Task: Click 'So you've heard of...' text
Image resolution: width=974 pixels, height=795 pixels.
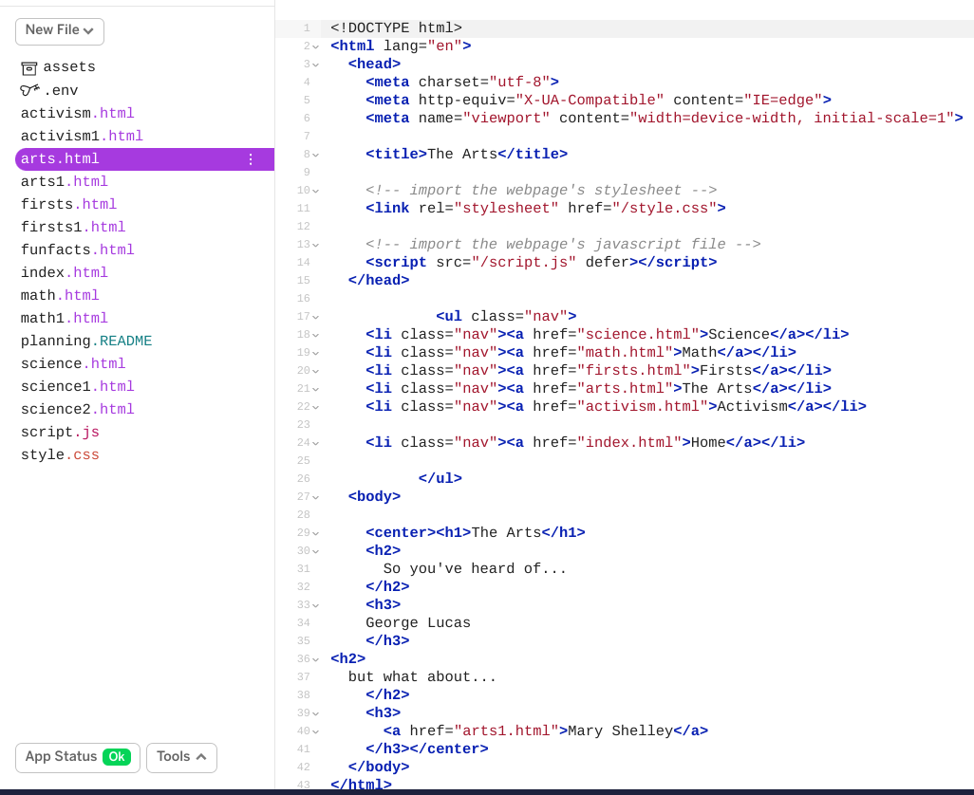Action: click(476, 568)
